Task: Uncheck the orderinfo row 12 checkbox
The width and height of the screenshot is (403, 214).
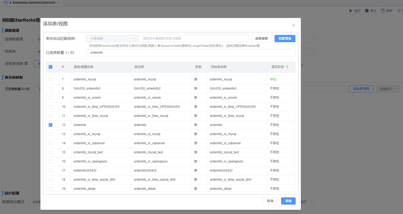Action: (51, 125)
